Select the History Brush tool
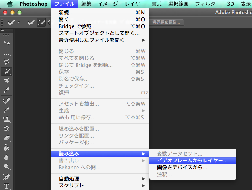The height and width of the screenshot is (190, 252). (7, 129)
